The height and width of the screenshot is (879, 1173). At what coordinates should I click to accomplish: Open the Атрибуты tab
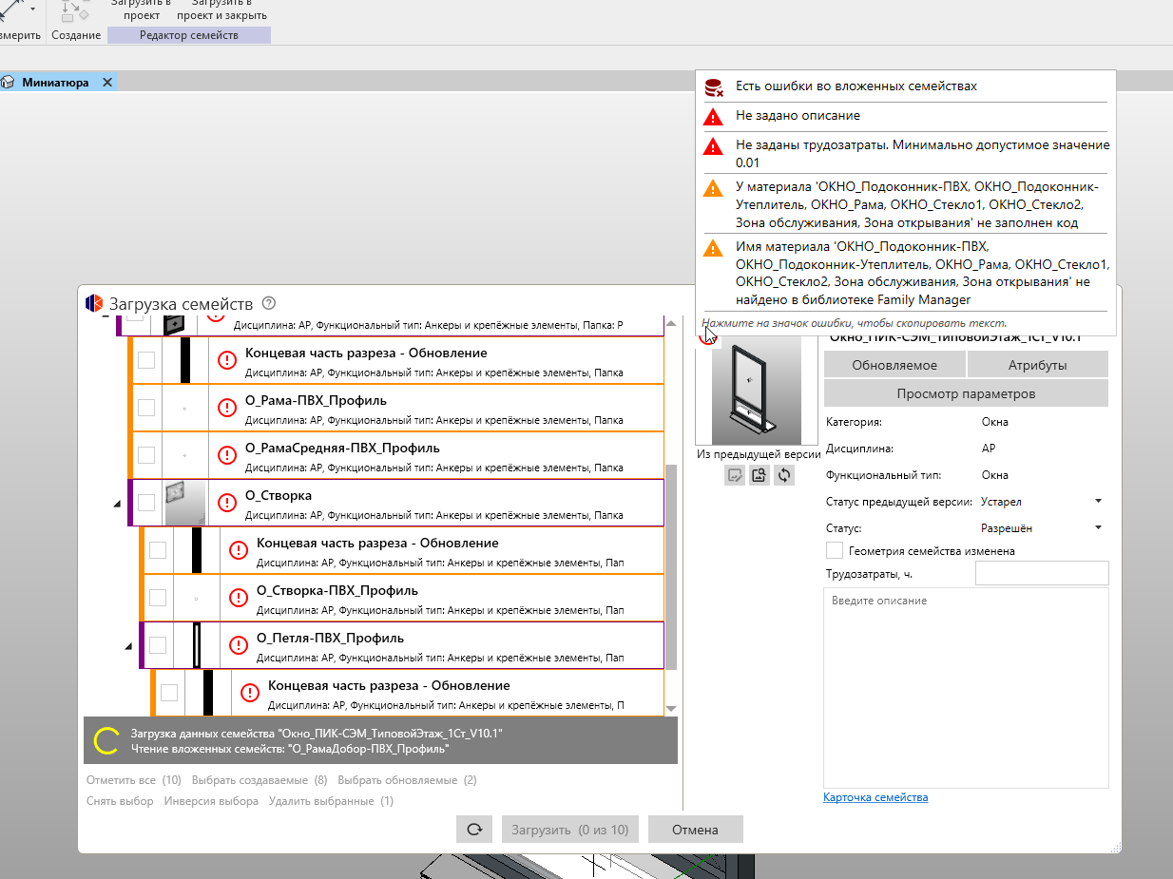[x=1037, y=365]
